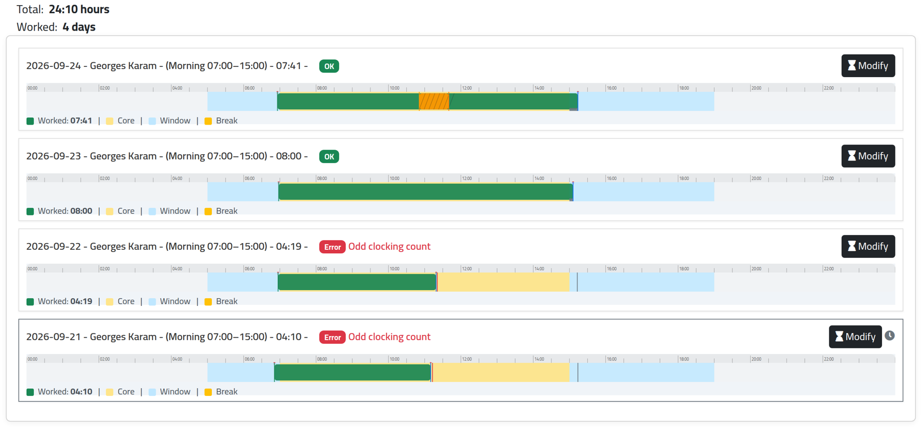Click 'Odd clocking count' text on 2026-09-21 row
Screen dimensions: 921x427
point(389,337)
